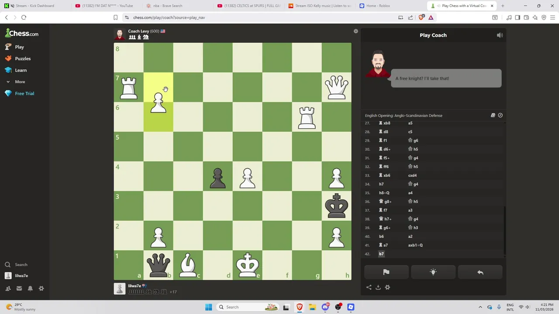This screenshot has height=314, width=559.
Task: Click move axb1=Q in move list
Action: click(415, 245)
